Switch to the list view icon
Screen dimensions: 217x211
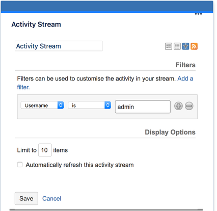[177, 46]
